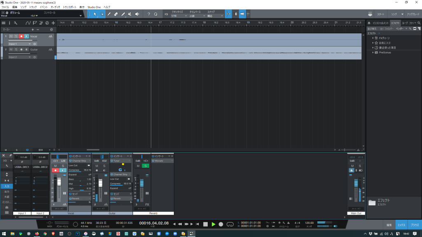Disable Snap toggle button in toolbar
Image resolution: width=422 pixels, height=237 pixels.
(x=228, y=14)
